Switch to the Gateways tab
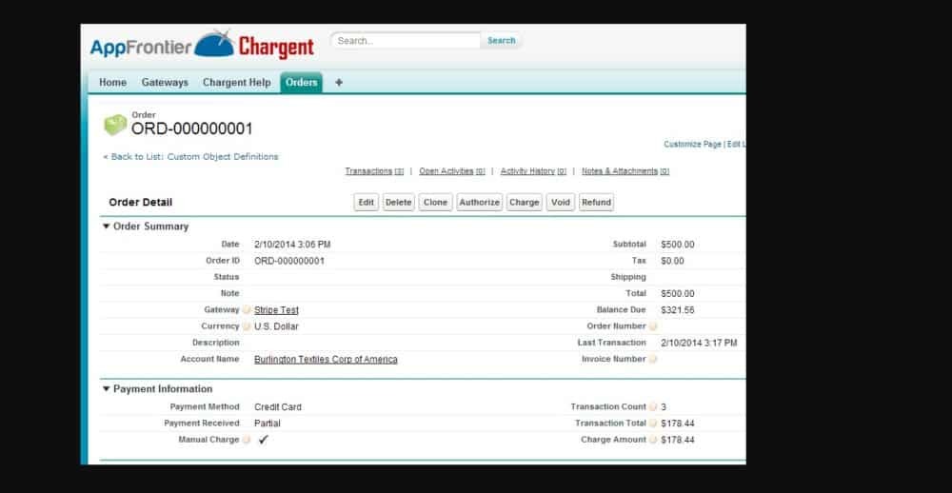This screenshot has height=493, width=952. point(165,83)
